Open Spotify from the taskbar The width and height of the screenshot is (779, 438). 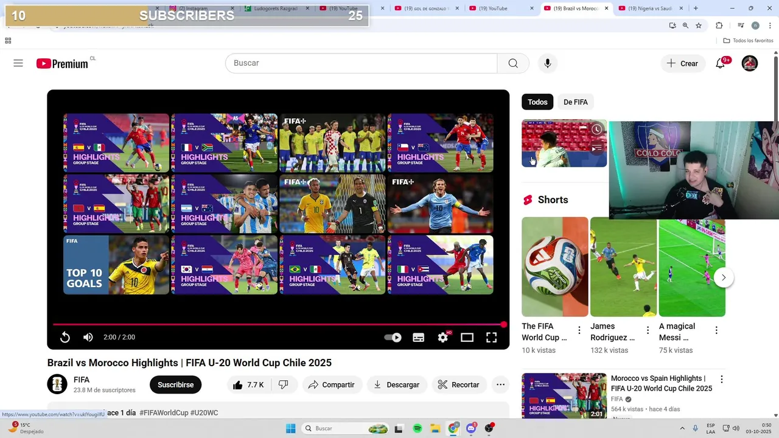coord(417,428)
